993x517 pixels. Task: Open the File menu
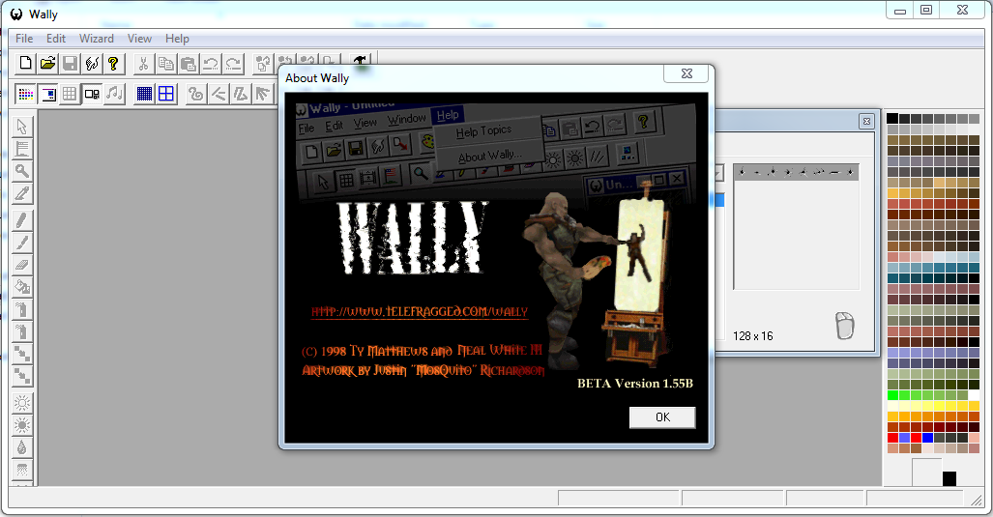[x=24, y=39]
